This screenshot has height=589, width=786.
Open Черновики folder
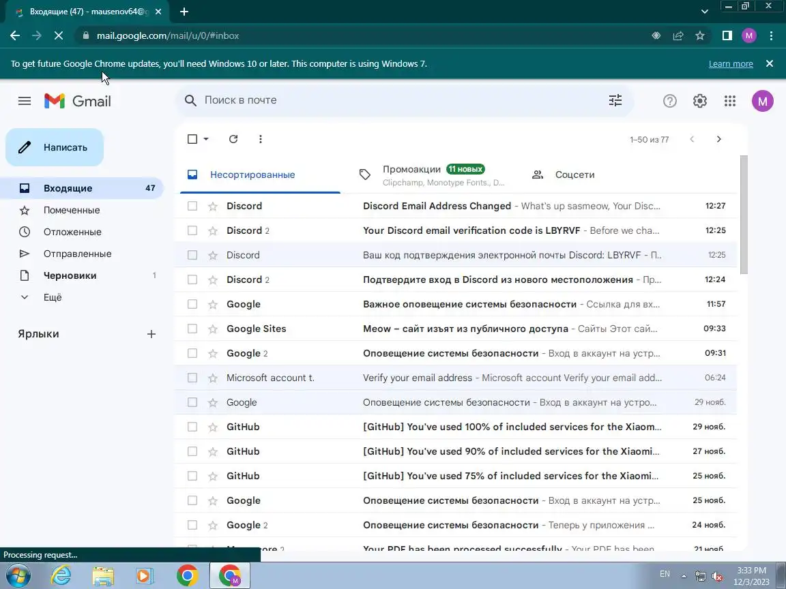click(82, 275)
